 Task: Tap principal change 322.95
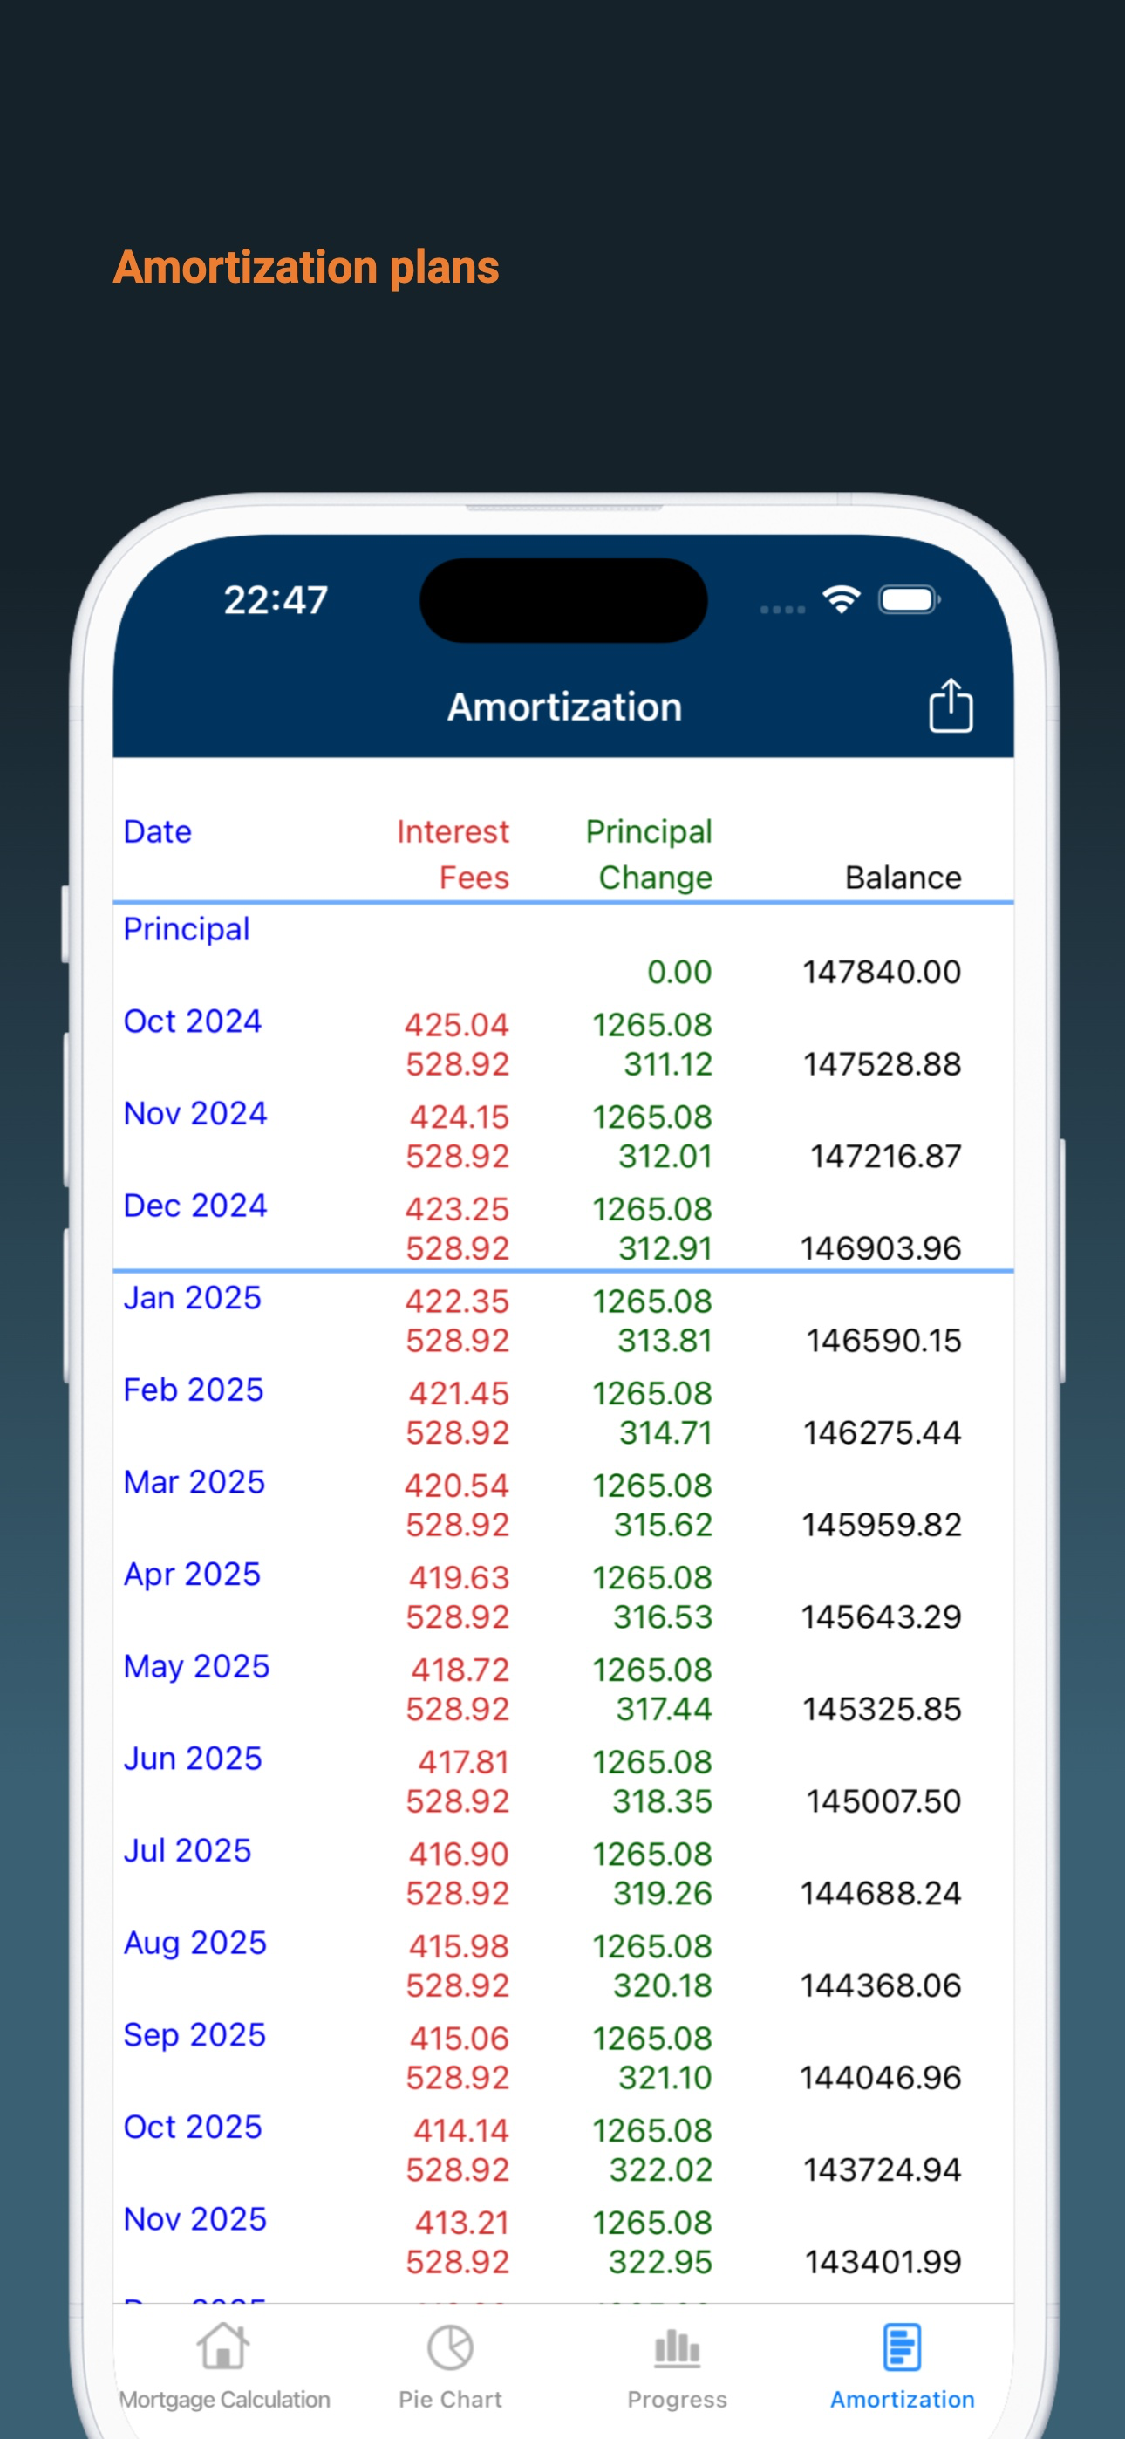(x=660, y=2262)
